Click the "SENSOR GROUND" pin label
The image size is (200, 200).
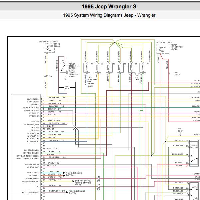click(x=31, y=107)
